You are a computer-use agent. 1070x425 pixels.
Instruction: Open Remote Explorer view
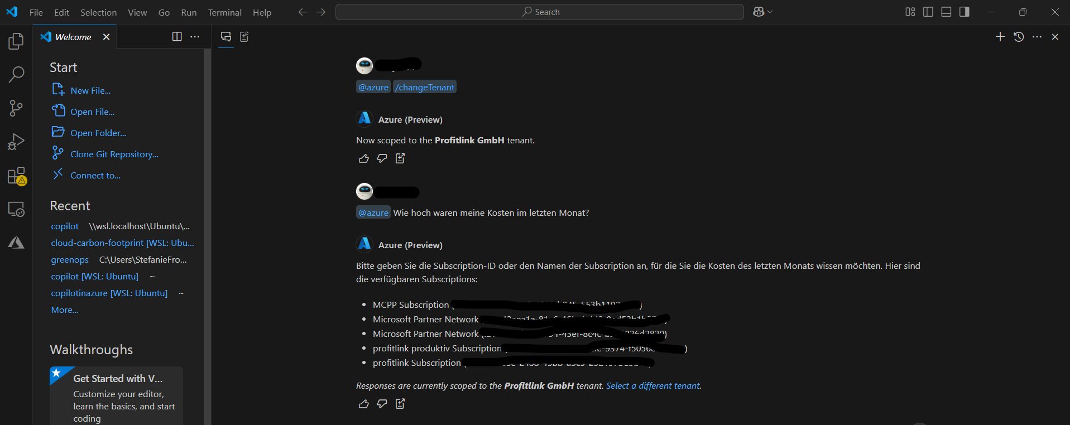16,209
